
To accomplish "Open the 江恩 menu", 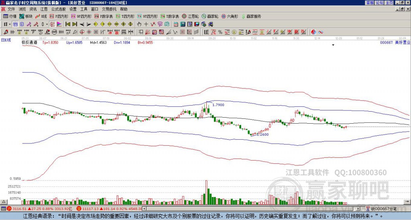I will coord(44,9).
